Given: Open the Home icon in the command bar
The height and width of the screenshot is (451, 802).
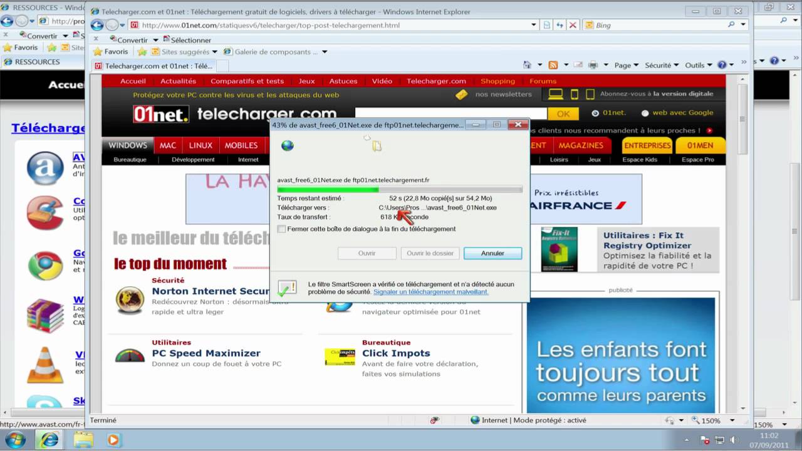Looking at the screenshot, I should (527, 65).
